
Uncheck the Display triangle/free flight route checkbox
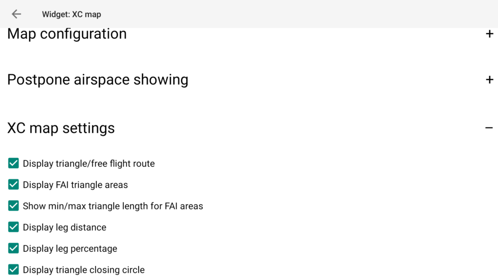click(14, 163)
